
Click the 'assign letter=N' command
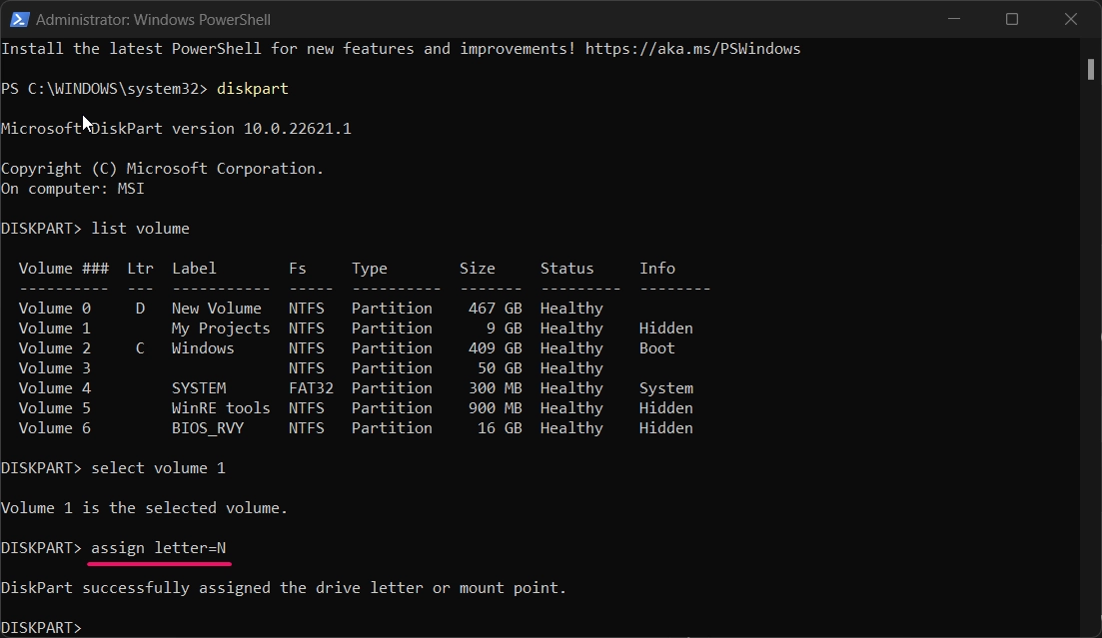158,548
